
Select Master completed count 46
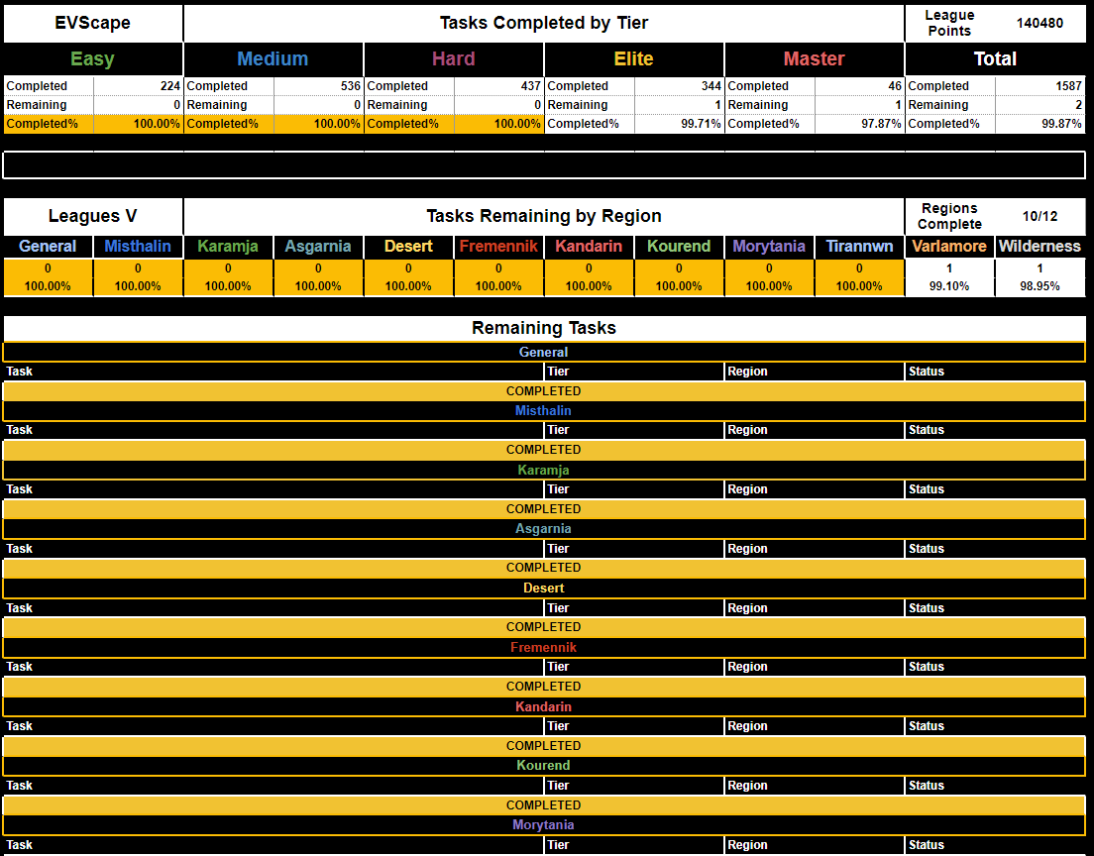pyautogui.click(x=859, y=86)
